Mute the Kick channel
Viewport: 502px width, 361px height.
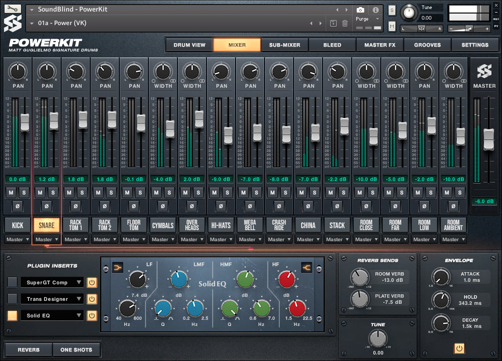[11, 193]
